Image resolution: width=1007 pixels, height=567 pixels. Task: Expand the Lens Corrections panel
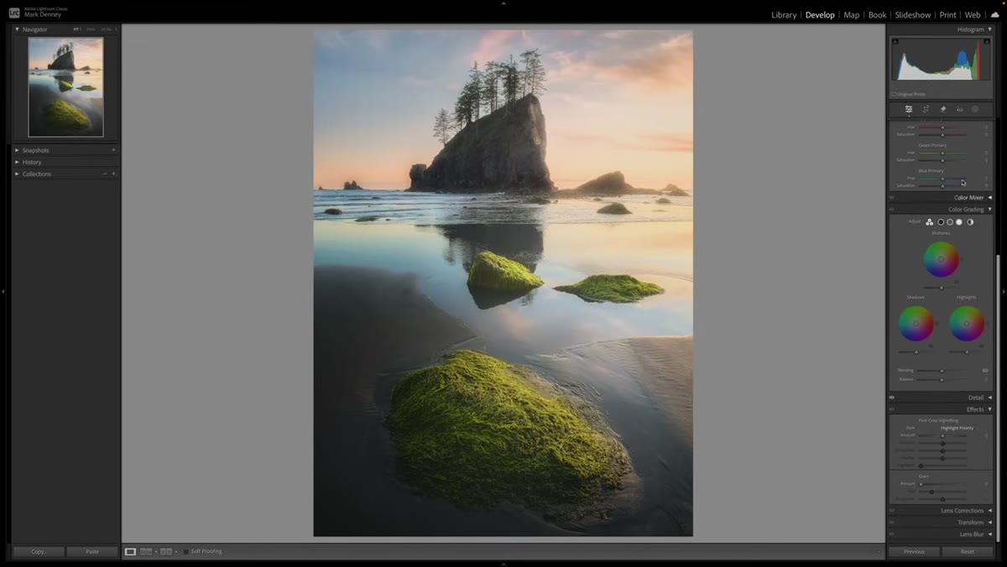[989, 511]
